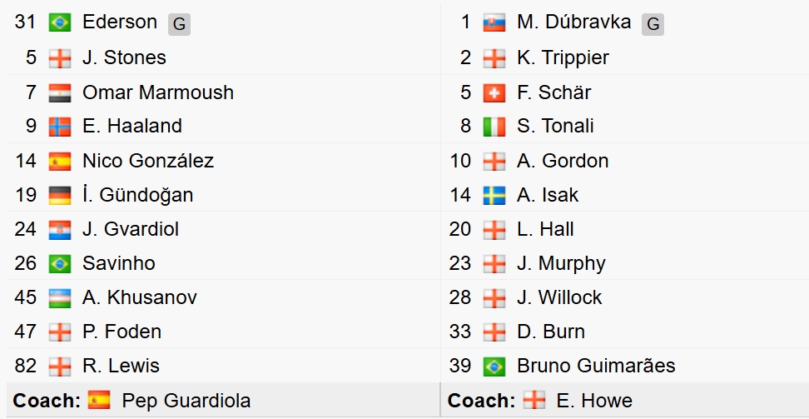This screenshot has width=809, height=419.
Task: Click the Egypt flag next to Omar Marmoush
Action: [60, 93]
